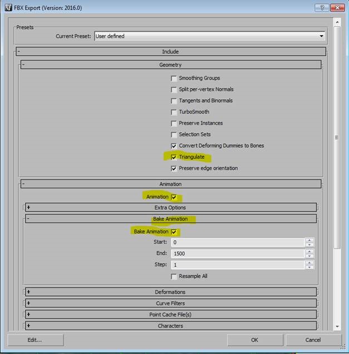The image size is (349, 354).
Task: Increase the Step value with up spinner
Action: click(309, 263)
